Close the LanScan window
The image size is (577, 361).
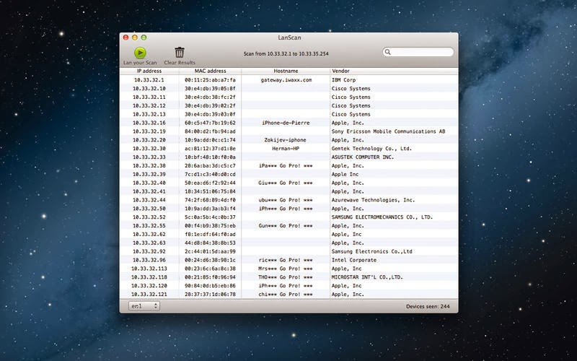[x=125, y=38]
